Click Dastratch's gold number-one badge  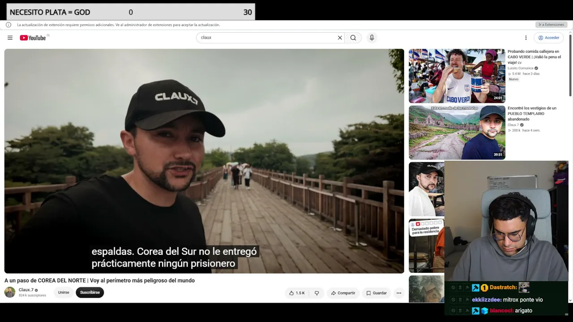point(484,288)
